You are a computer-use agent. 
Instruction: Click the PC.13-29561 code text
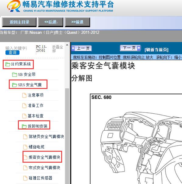41,49
